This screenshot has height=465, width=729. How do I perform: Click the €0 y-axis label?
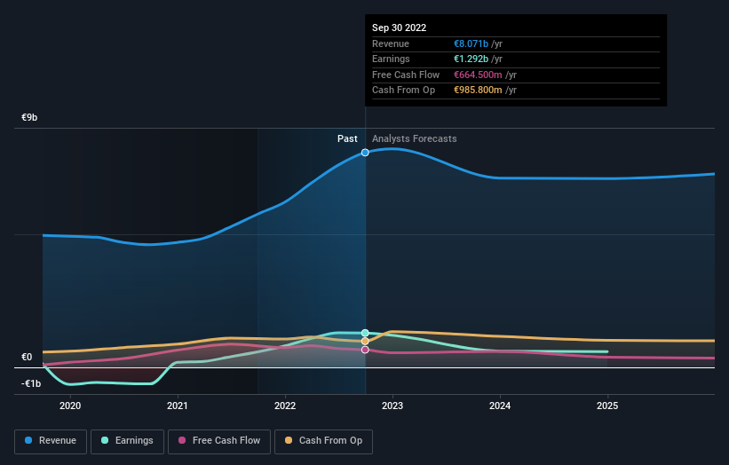coord(27,358)
